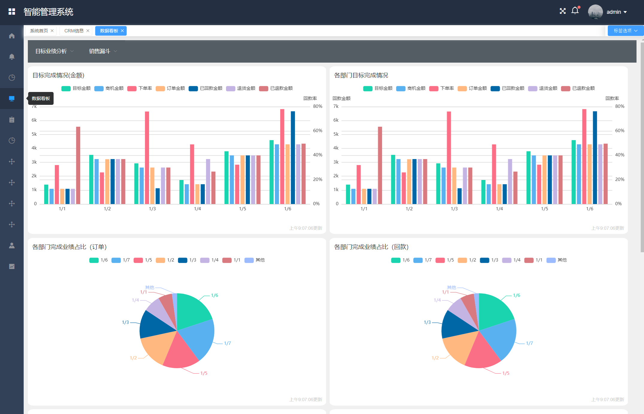Toggle 目标金额 legend in 各部门目标完成情况 chart
Image resolution: width=644 pixels, height=414 pixels.
[378, 88]
